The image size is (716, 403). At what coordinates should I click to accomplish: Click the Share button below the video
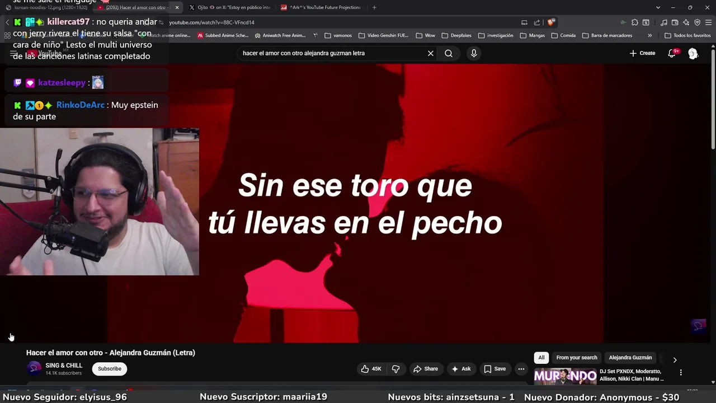coord(426,369)
